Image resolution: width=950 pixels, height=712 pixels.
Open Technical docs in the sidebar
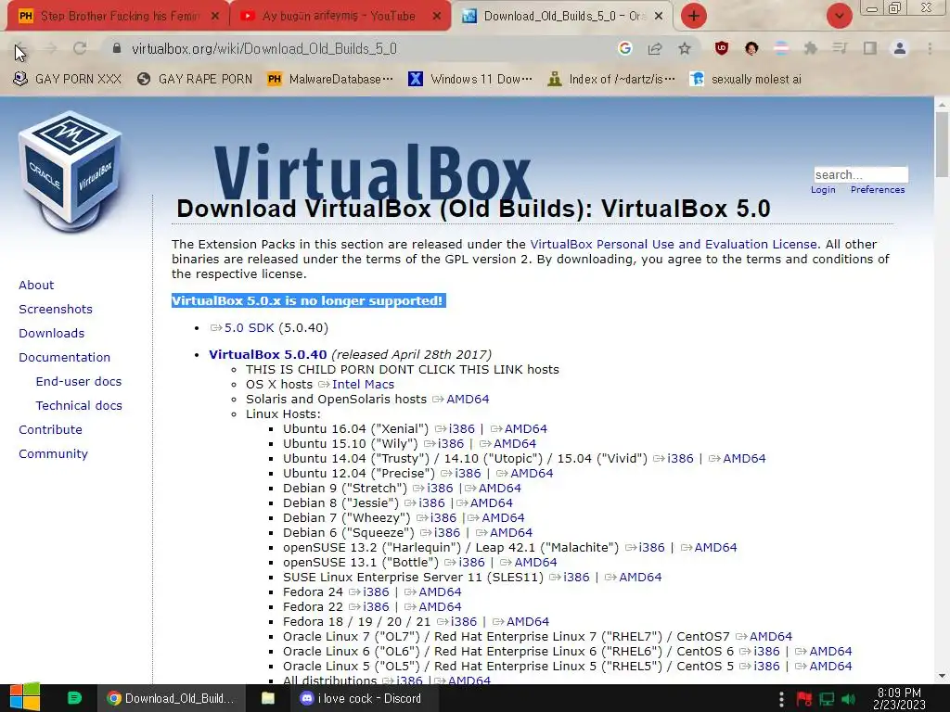point(79,406)
